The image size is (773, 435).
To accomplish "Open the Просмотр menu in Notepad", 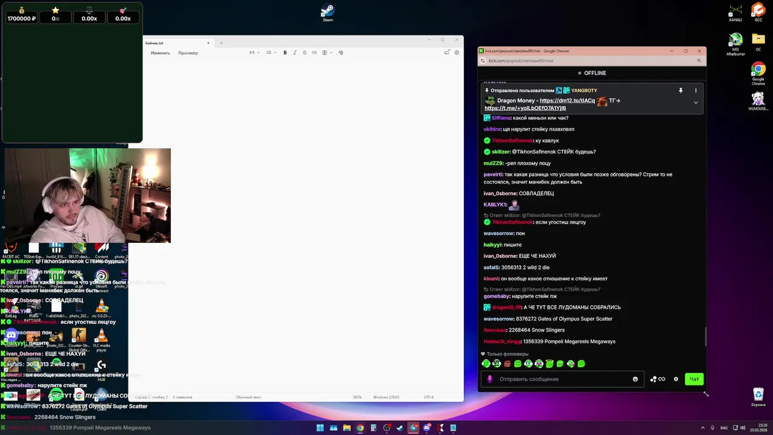I will point(188,53).
